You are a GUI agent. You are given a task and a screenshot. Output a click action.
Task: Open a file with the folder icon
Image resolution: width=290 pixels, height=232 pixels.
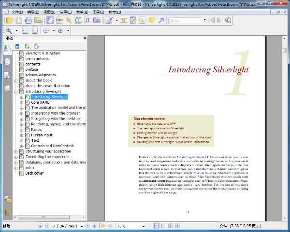point(10,20)
